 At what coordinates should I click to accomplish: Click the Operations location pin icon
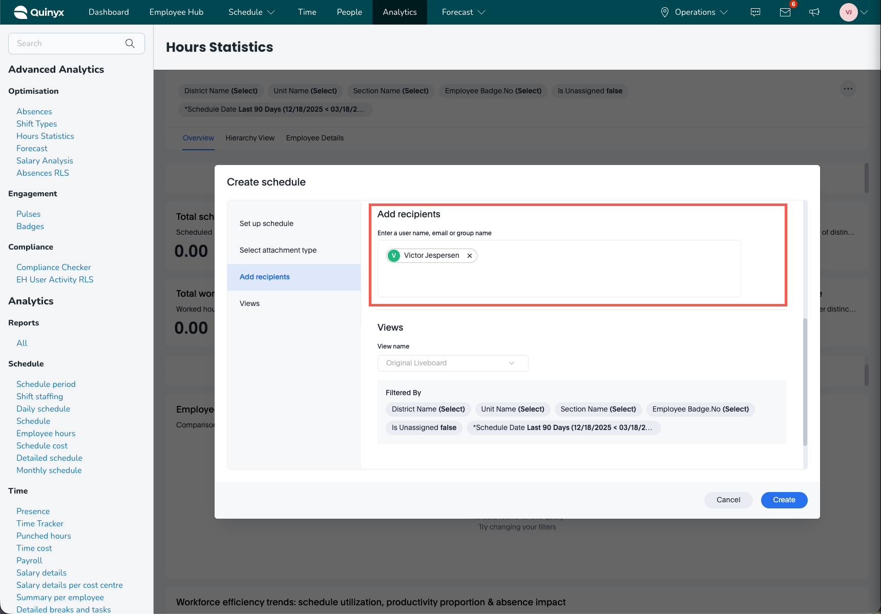pyautogui.click(x=665, y=12)
